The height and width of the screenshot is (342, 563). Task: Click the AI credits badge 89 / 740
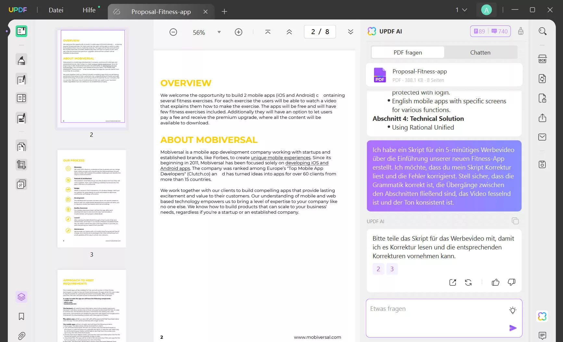490,31
